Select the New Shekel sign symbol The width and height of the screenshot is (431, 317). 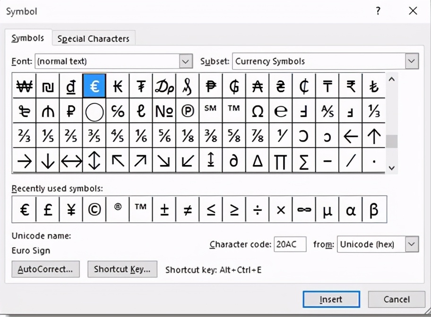[48, 86]
